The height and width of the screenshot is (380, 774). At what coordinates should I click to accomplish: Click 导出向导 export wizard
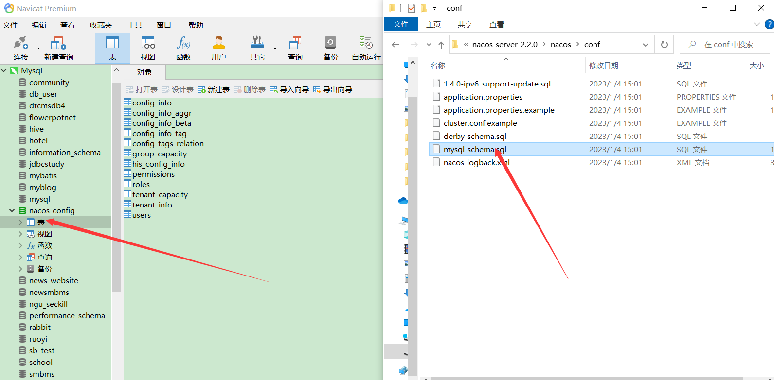[x=333, y=89]
